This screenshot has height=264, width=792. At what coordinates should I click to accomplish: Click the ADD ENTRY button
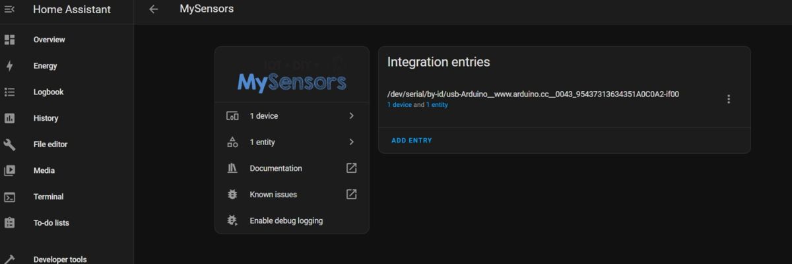(x=412, y=141)
